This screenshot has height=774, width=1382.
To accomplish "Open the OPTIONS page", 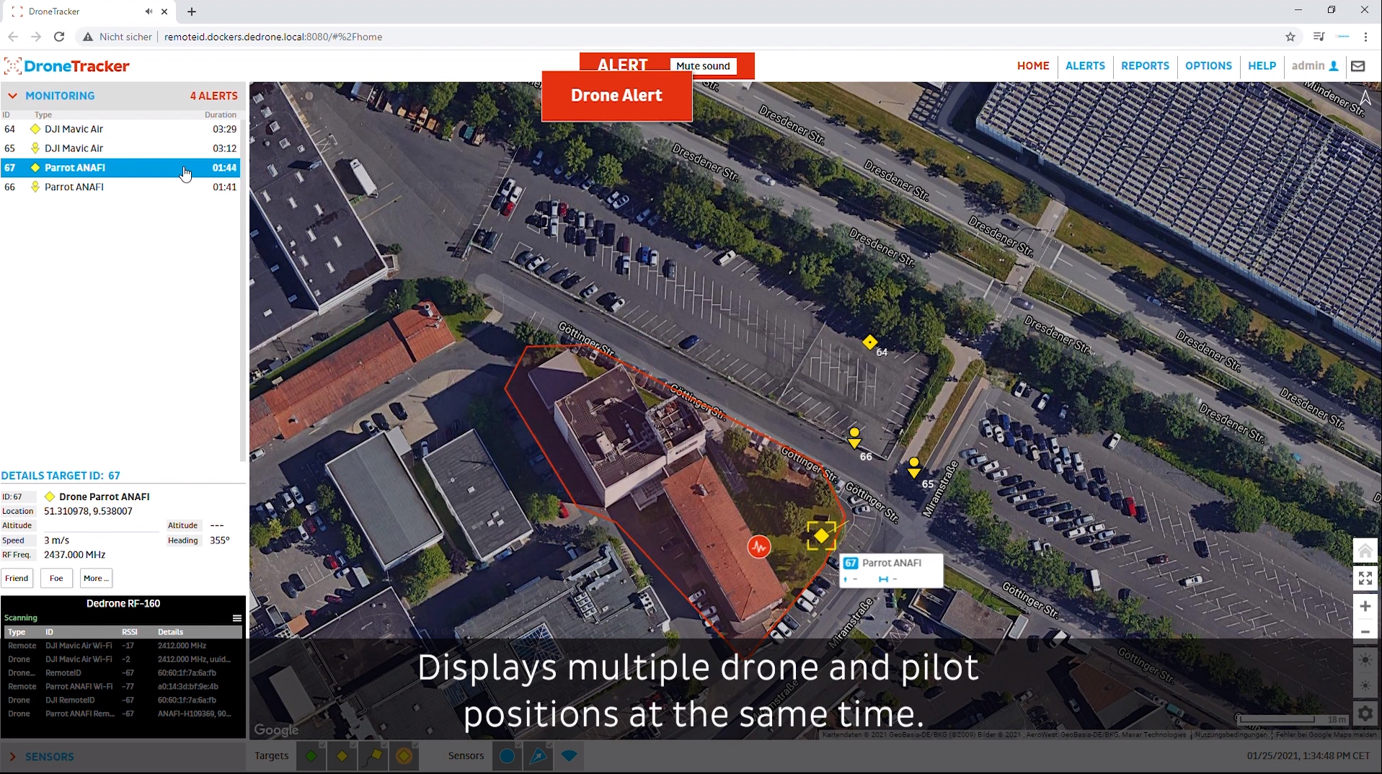I will [1208, 66].
